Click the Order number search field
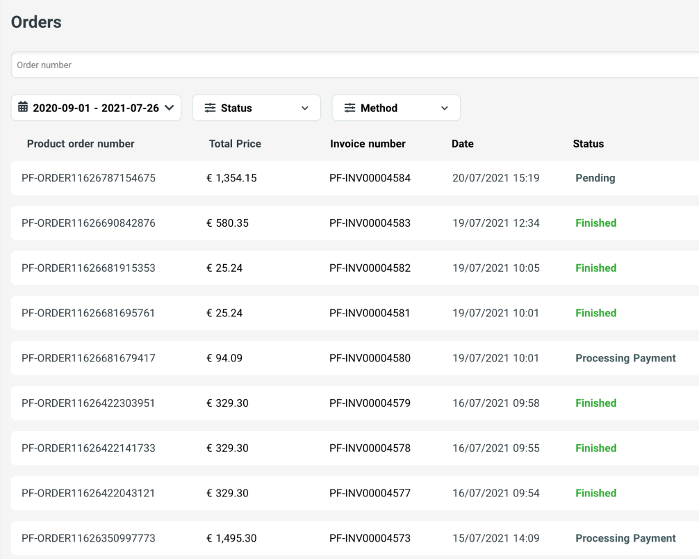 (x=355, y=65)
